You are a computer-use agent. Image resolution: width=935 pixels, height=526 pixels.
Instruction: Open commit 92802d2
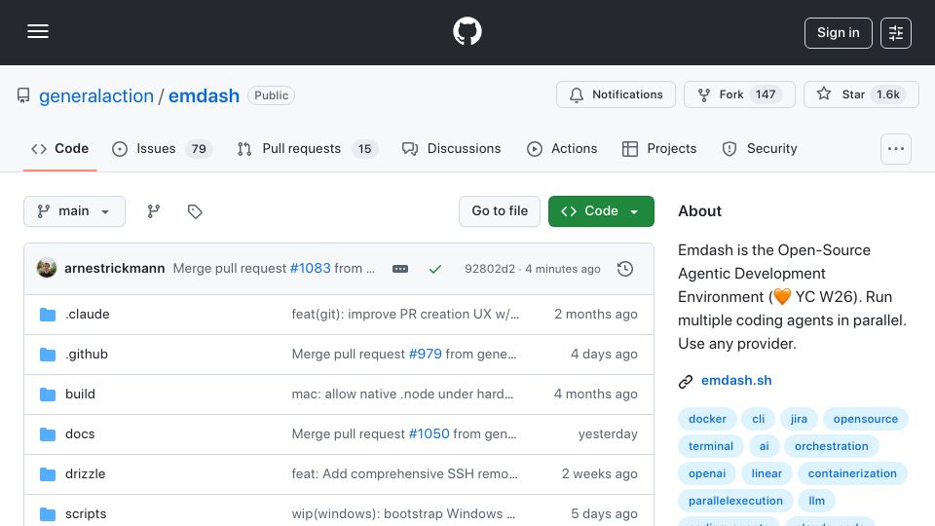(490, 269)
